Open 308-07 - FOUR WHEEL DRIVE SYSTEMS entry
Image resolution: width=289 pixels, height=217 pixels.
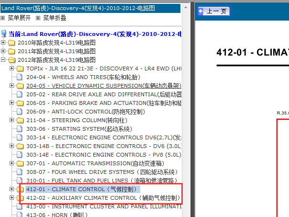(x=102, y=172)
